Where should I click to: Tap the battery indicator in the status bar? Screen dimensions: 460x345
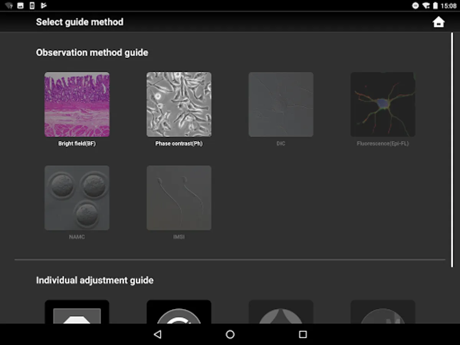(434, 5)
